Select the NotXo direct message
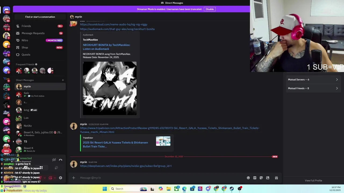344x193 pixels. pyautogui.click(x=40, y=126)
